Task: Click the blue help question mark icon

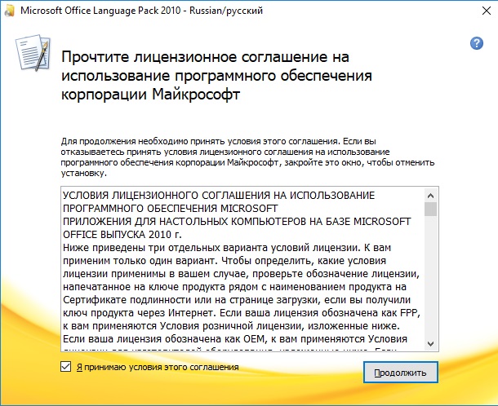Action: (477, 43)
